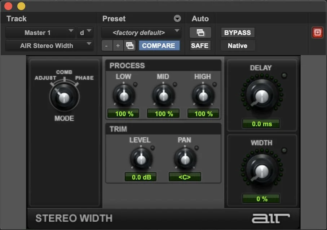Click the red target plug-in button
Screen dimensions: 327x230
[317, 32]
